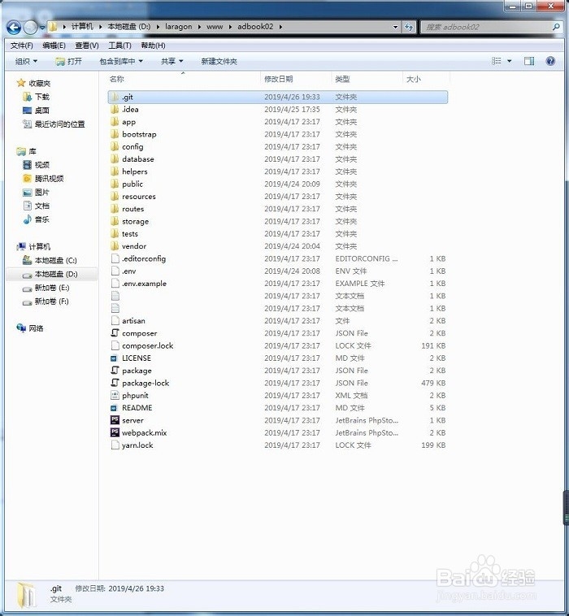Select the .git folder icon

(115, 97)
